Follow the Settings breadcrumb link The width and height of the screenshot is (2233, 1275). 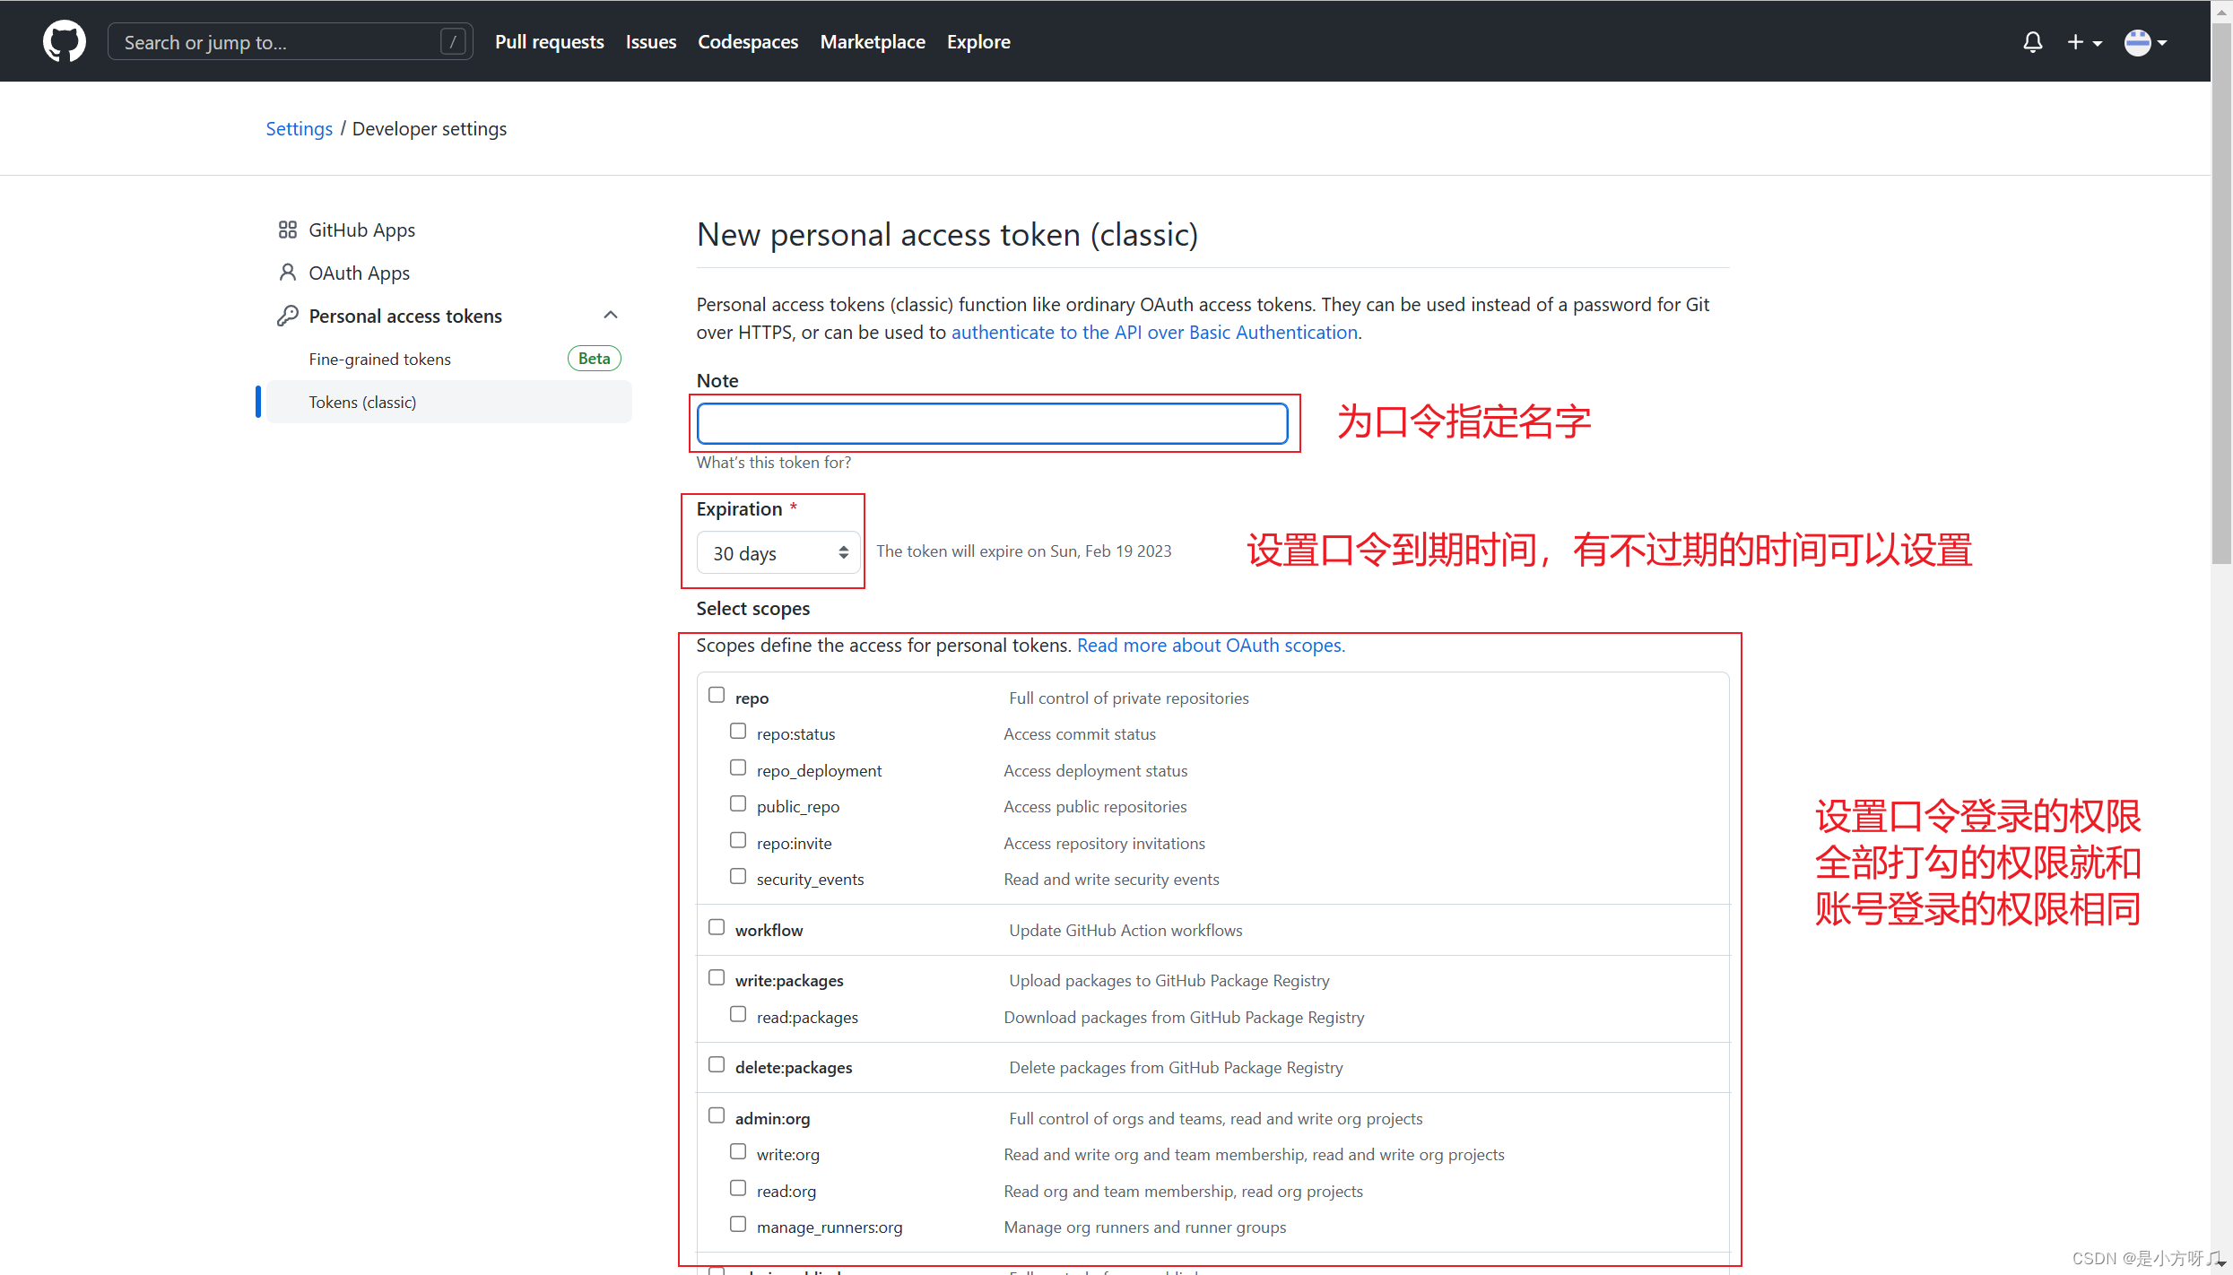[299, 128]
